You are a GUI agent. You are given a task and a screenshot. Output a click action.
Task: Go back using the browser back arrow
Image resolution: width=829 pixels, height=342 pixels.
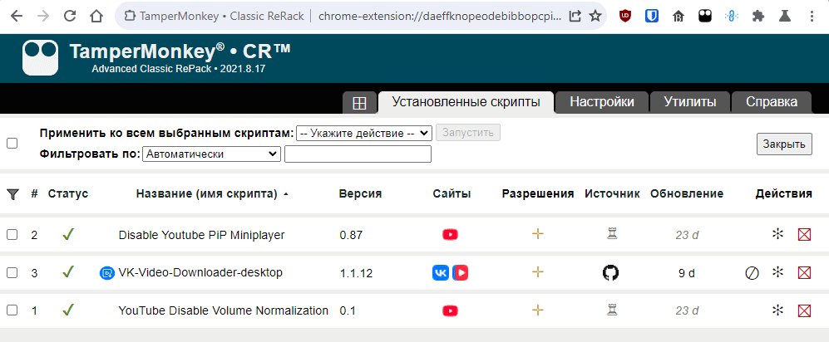[17, 17]
